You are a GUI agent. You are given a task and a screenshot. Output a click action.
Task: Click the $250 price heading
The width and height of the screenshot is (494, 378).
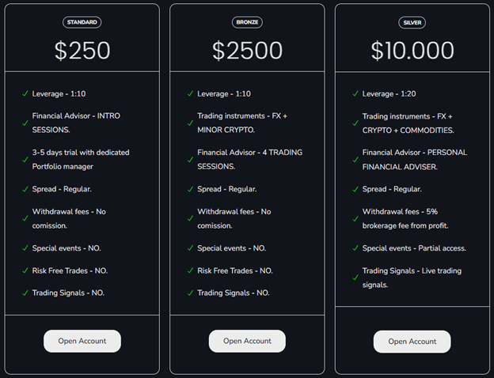click(82, 51)
